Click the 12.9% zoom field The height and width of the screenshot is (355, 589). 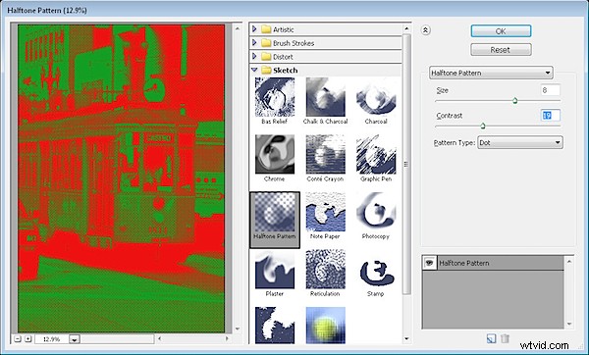coord(52,339)
